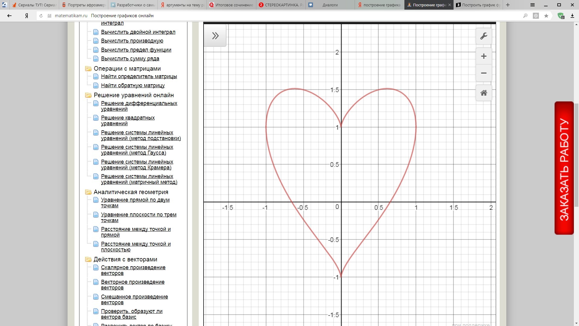The width and height of the screenshot is (579, 326).
Task: Zoom in with the plus button
Action: point(483,56)
